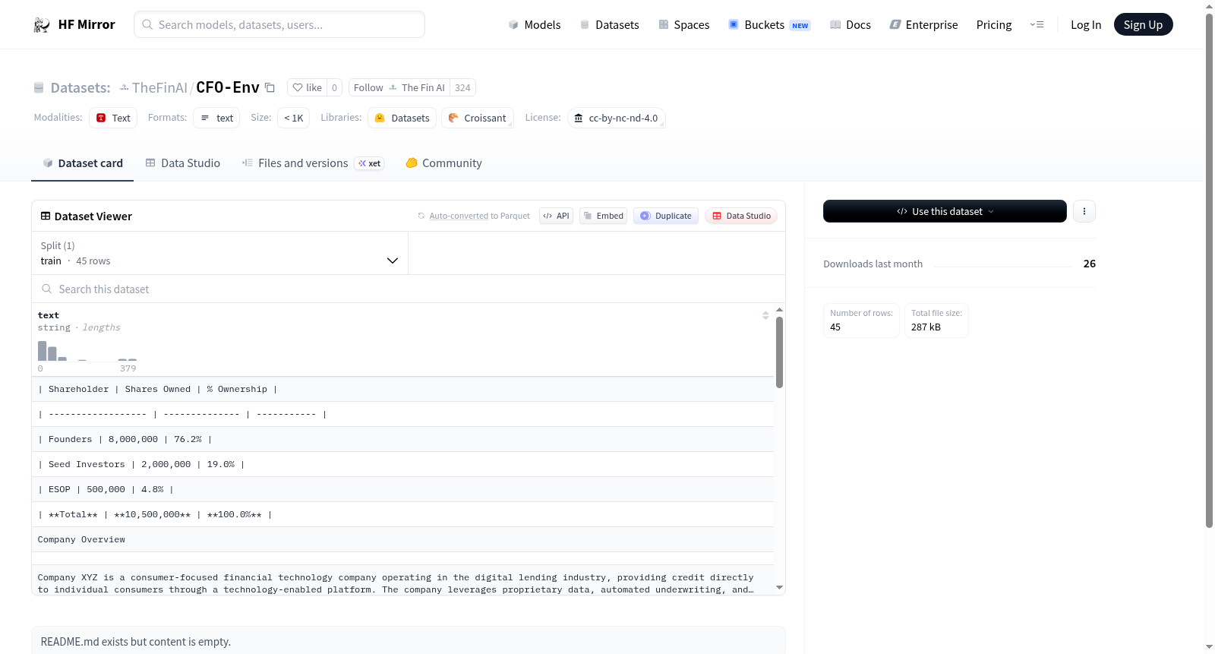
Task: Follow The Fin AI organization
Action: pyautogui.click(x=399, y=87)
